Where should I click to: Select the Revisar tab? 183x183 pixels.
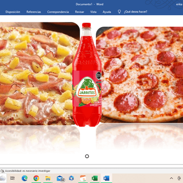click(x=80, y=12)
